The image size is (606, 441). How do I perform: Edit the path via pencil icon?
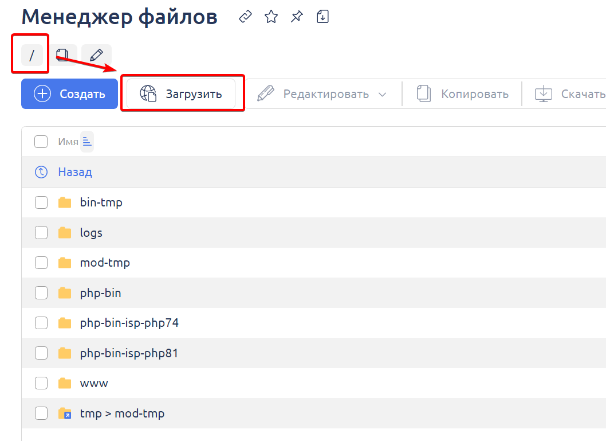[x=96, y=54]
